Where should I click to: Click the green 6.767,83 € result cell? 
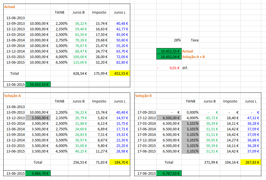(x=169, y=173)
